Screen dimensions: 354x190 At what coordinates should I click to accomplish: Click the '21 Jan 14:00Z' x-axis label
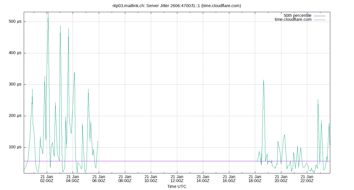point(203,179)
